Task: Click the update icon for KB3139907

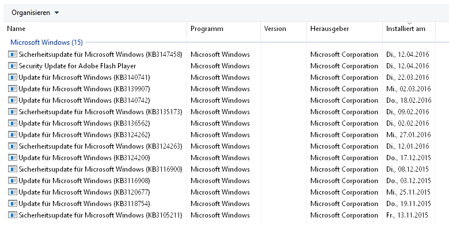Action: 13,89
